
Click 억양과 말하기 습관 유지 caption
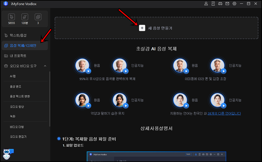point(107,114)
